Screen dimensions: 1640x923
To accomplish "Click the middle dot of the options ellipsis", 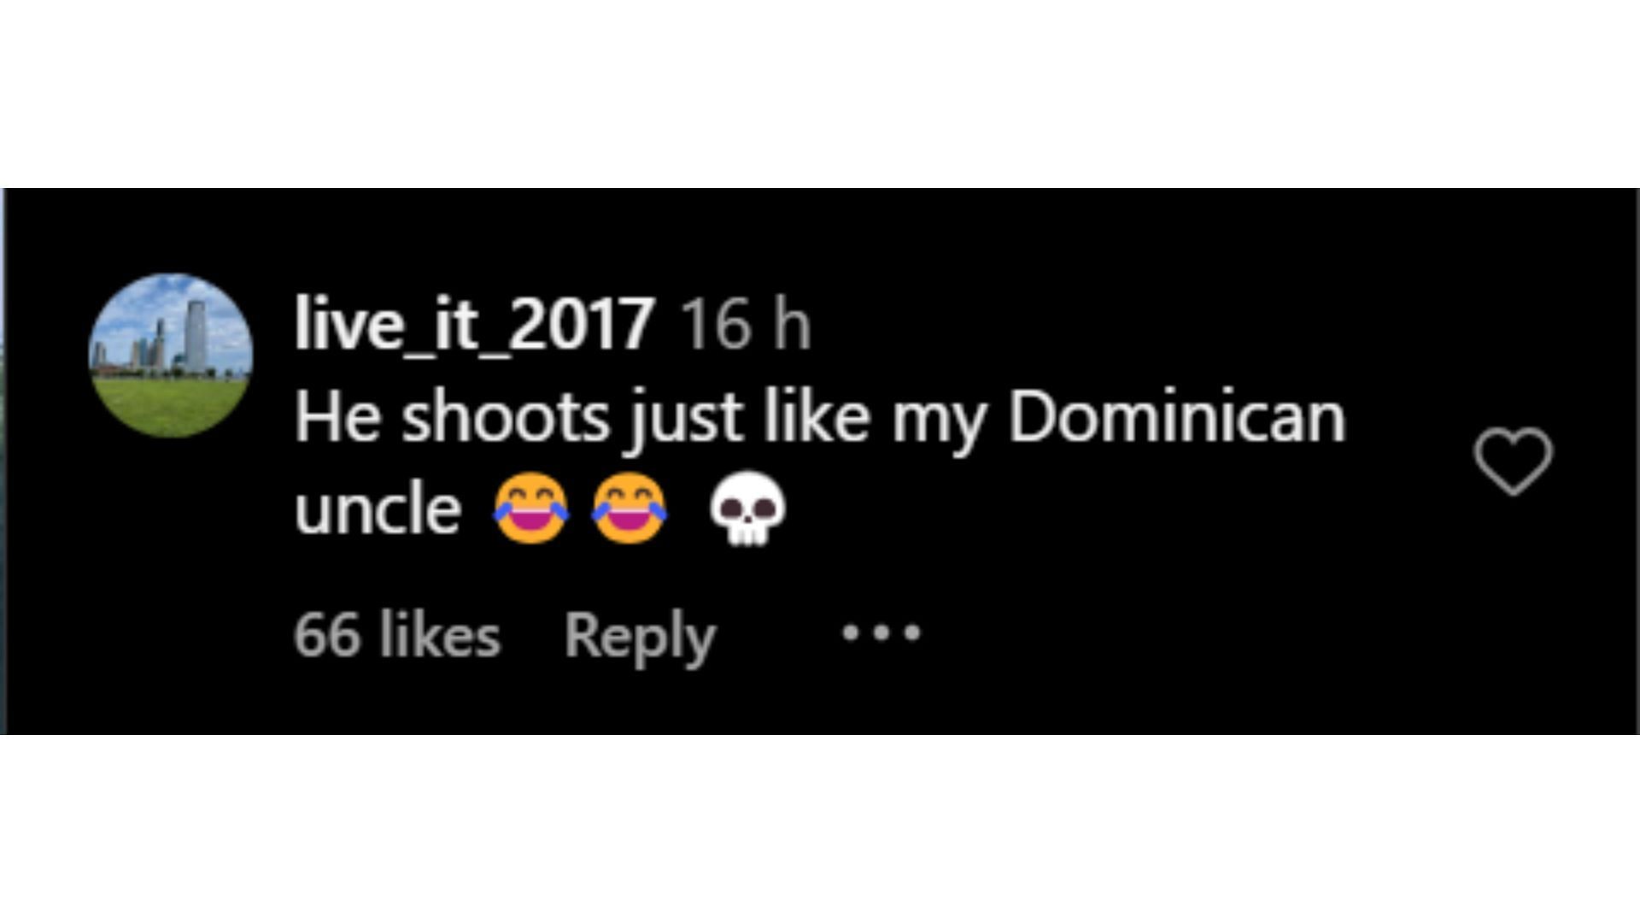I will coord(881,633).
